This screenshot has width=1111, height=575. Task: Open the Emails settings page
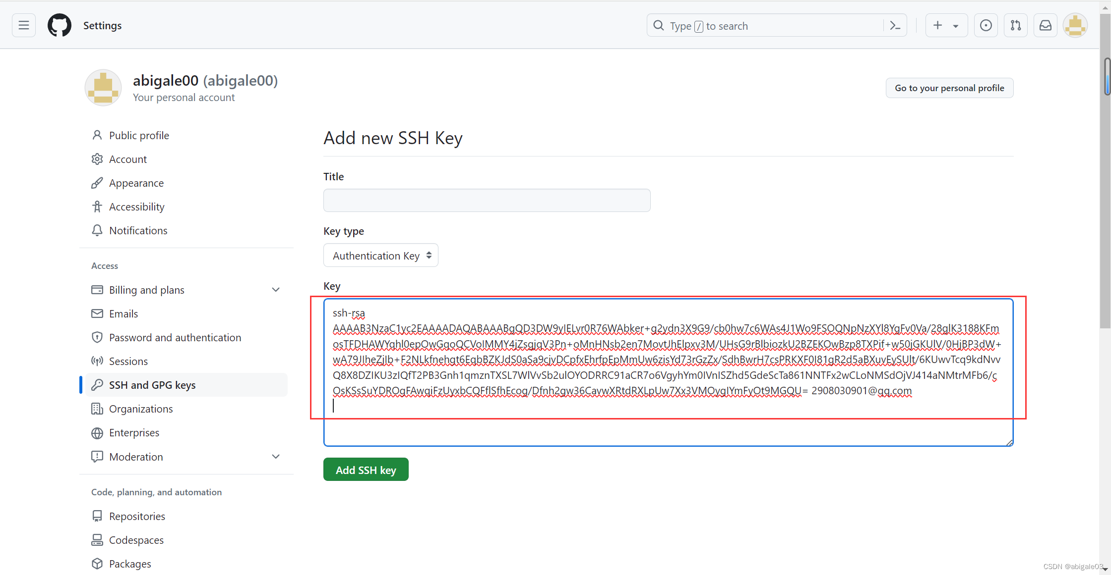tap(123, 314)
